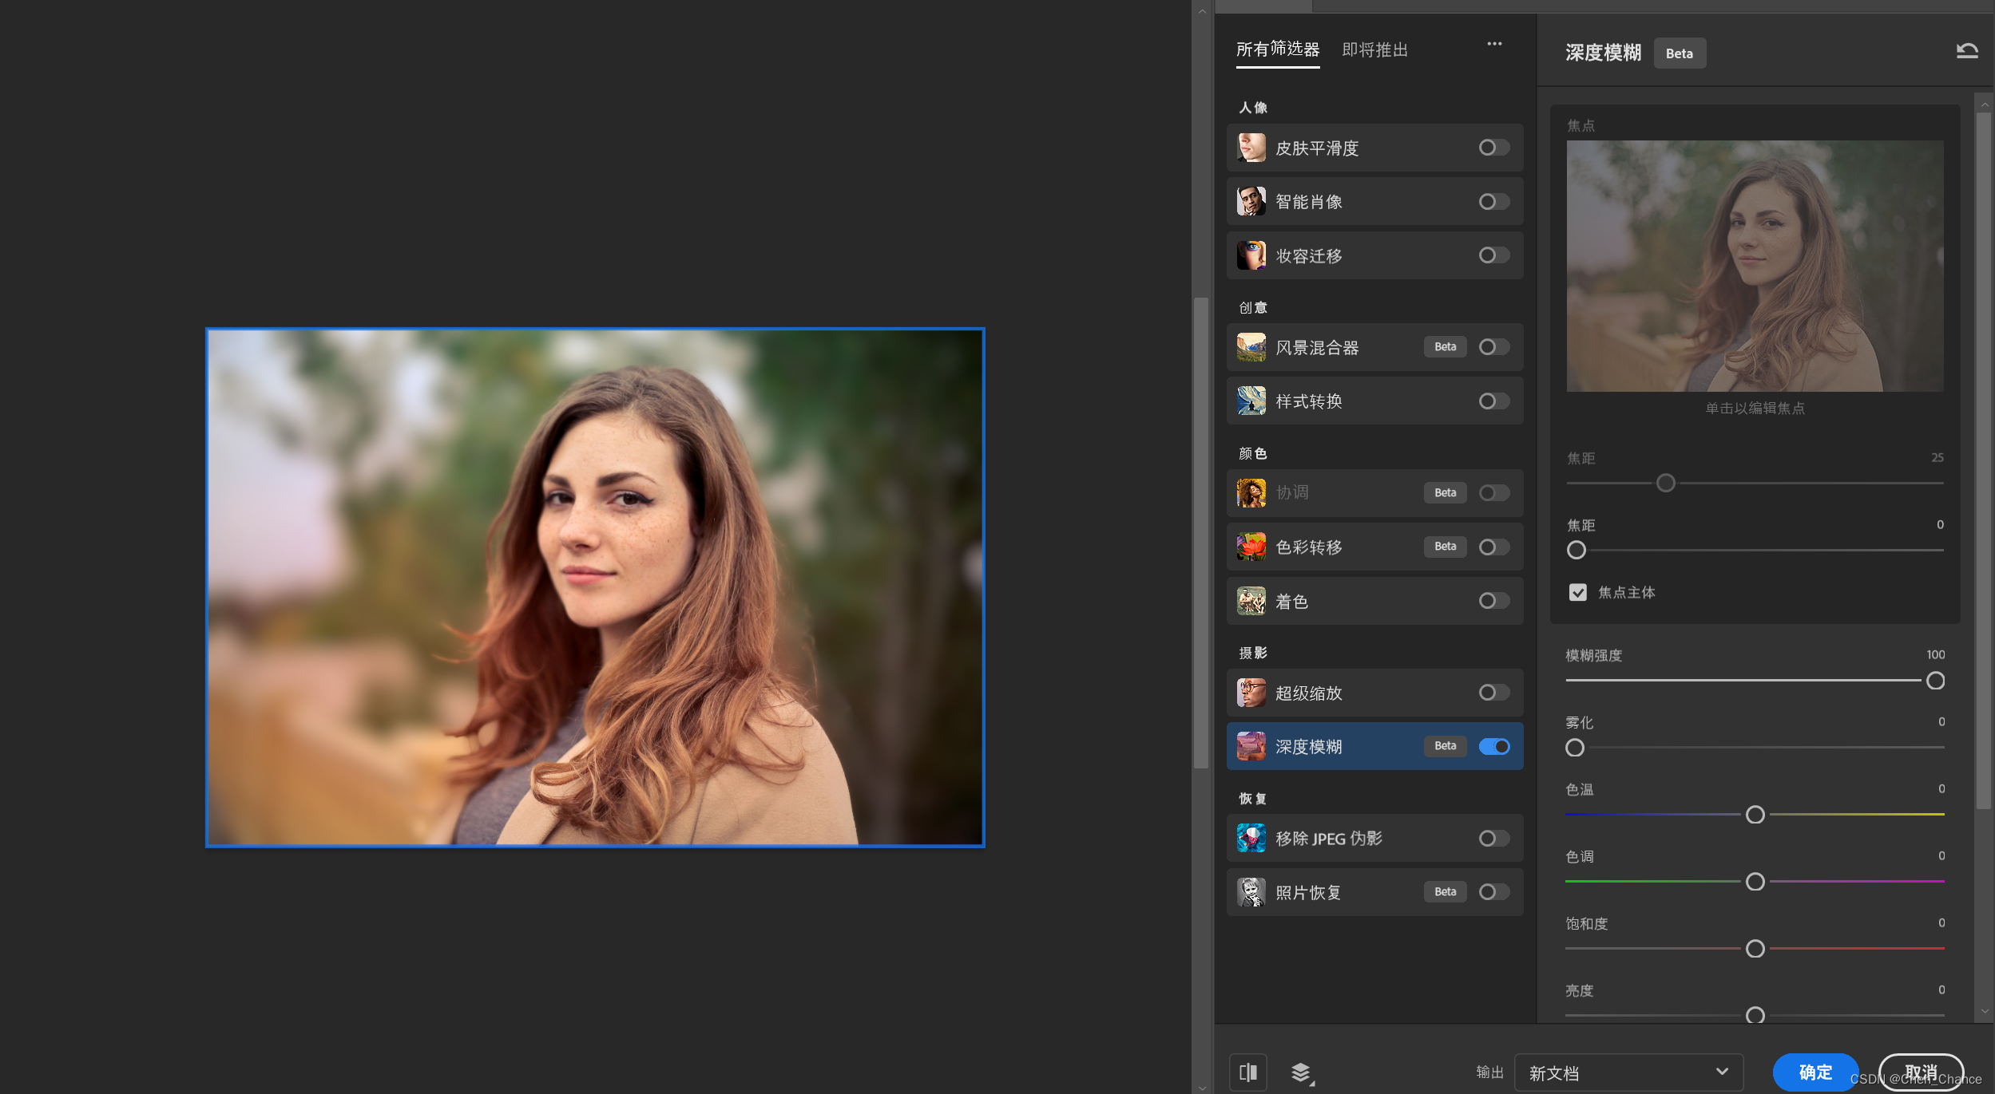This screenshot has width=1995, height=1094.
Task: Click the reset arrow icon for 深度模糊
Action: pyautogui.click(x=1966, y=52)
